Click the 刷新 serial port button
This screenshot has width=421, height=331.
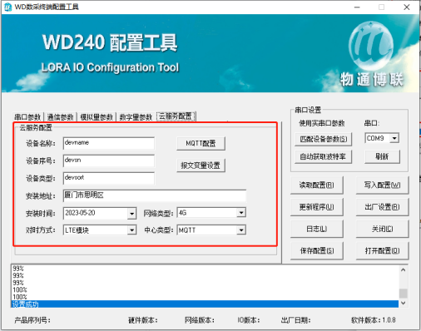(x=382, y=156)
